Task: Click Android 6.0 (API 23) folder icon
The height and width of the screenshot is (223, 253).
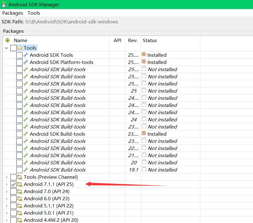Action: [20, 199]
